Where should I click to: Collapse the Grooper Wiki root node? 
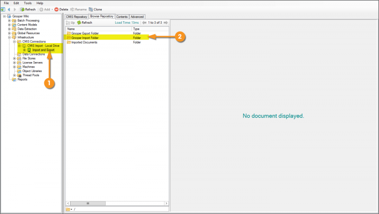coord(4,17)
